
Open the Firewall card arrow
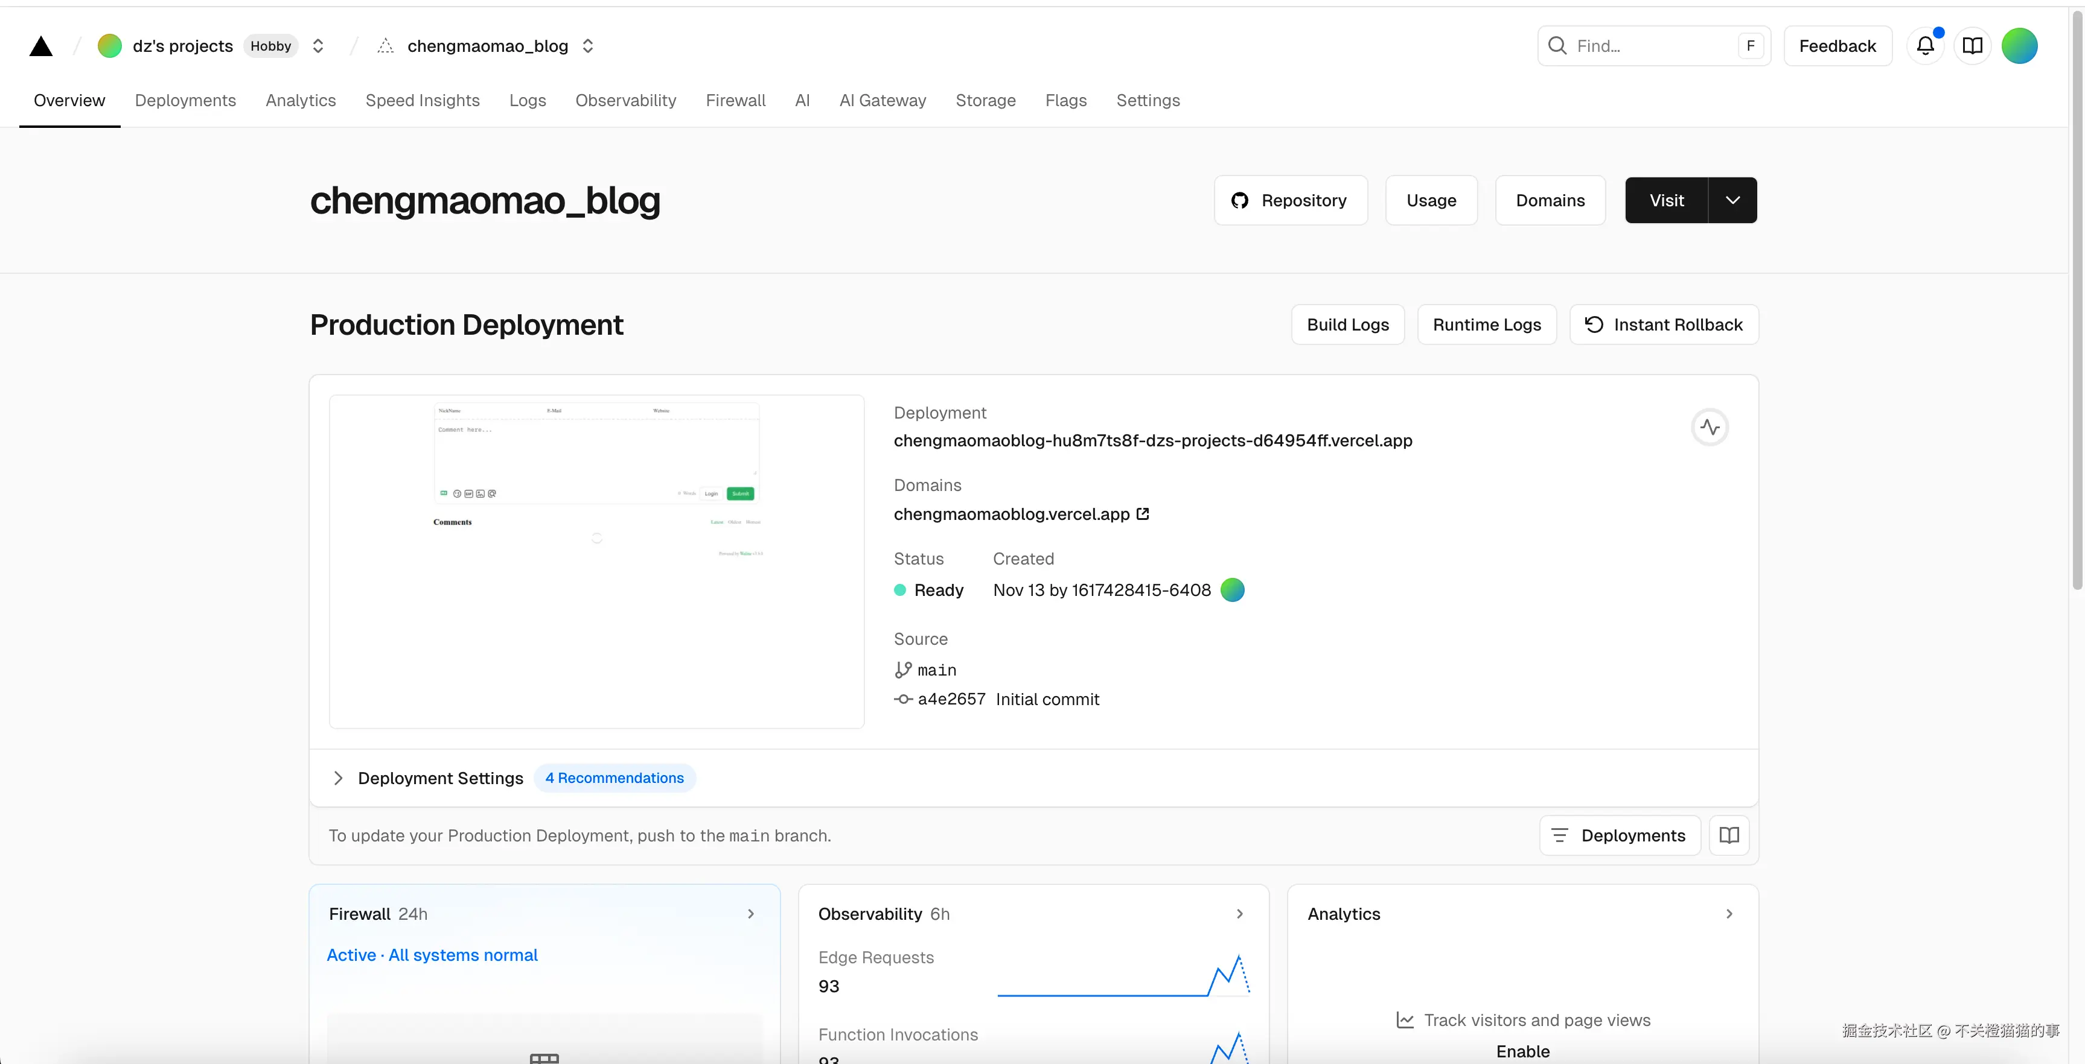(750, 914)
